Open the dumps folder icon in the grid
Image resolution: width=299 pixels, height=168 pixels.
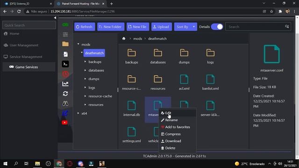(x=184, y=53)
